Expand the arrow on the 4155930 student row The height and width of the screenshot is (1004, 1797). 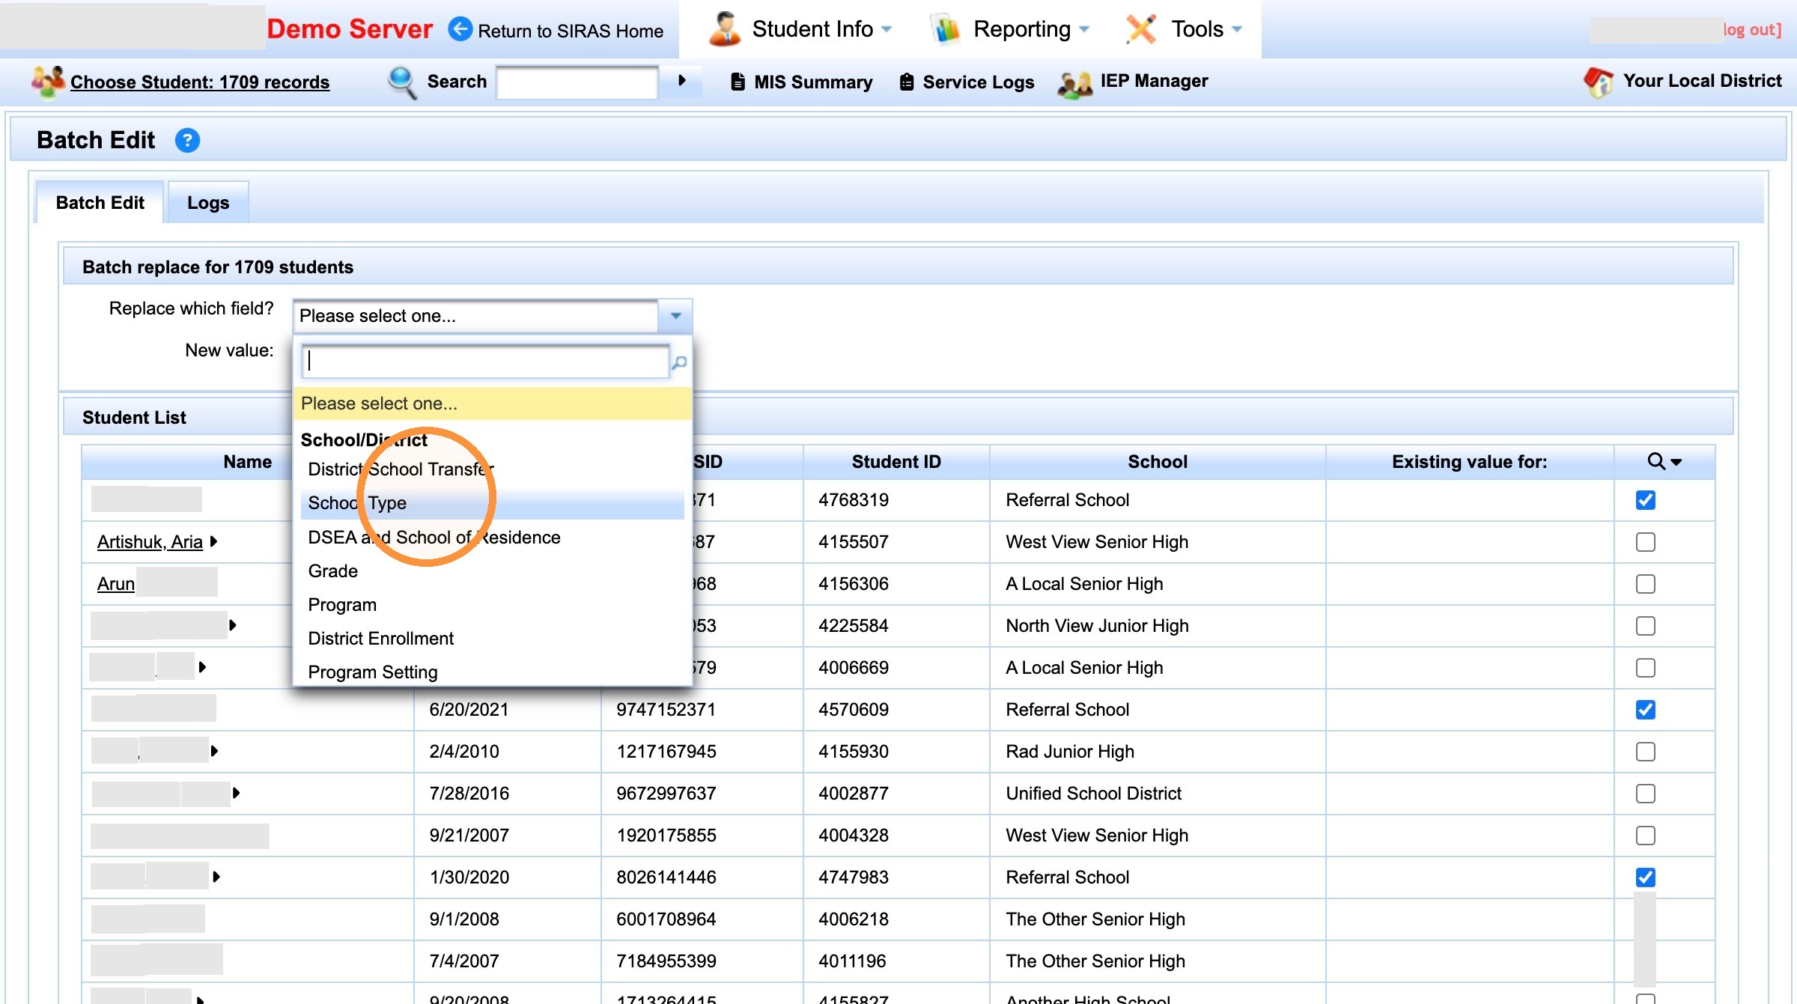pyautogui.click(x=215, y=751)
